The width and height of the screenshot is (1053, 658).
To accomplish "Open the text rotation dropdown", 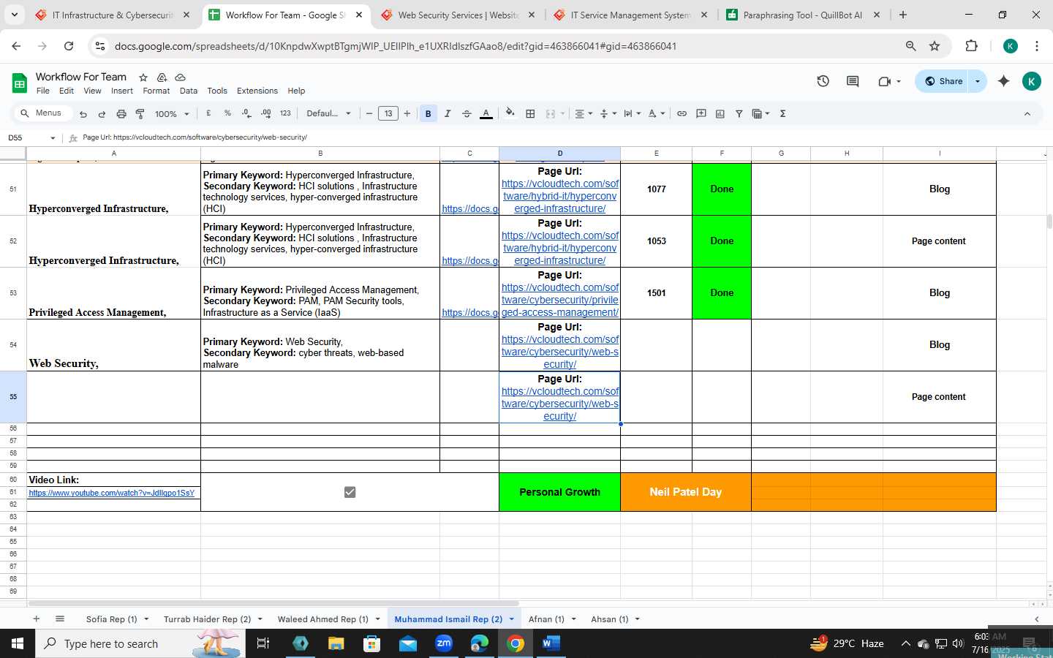I will (x=656, y=113).
